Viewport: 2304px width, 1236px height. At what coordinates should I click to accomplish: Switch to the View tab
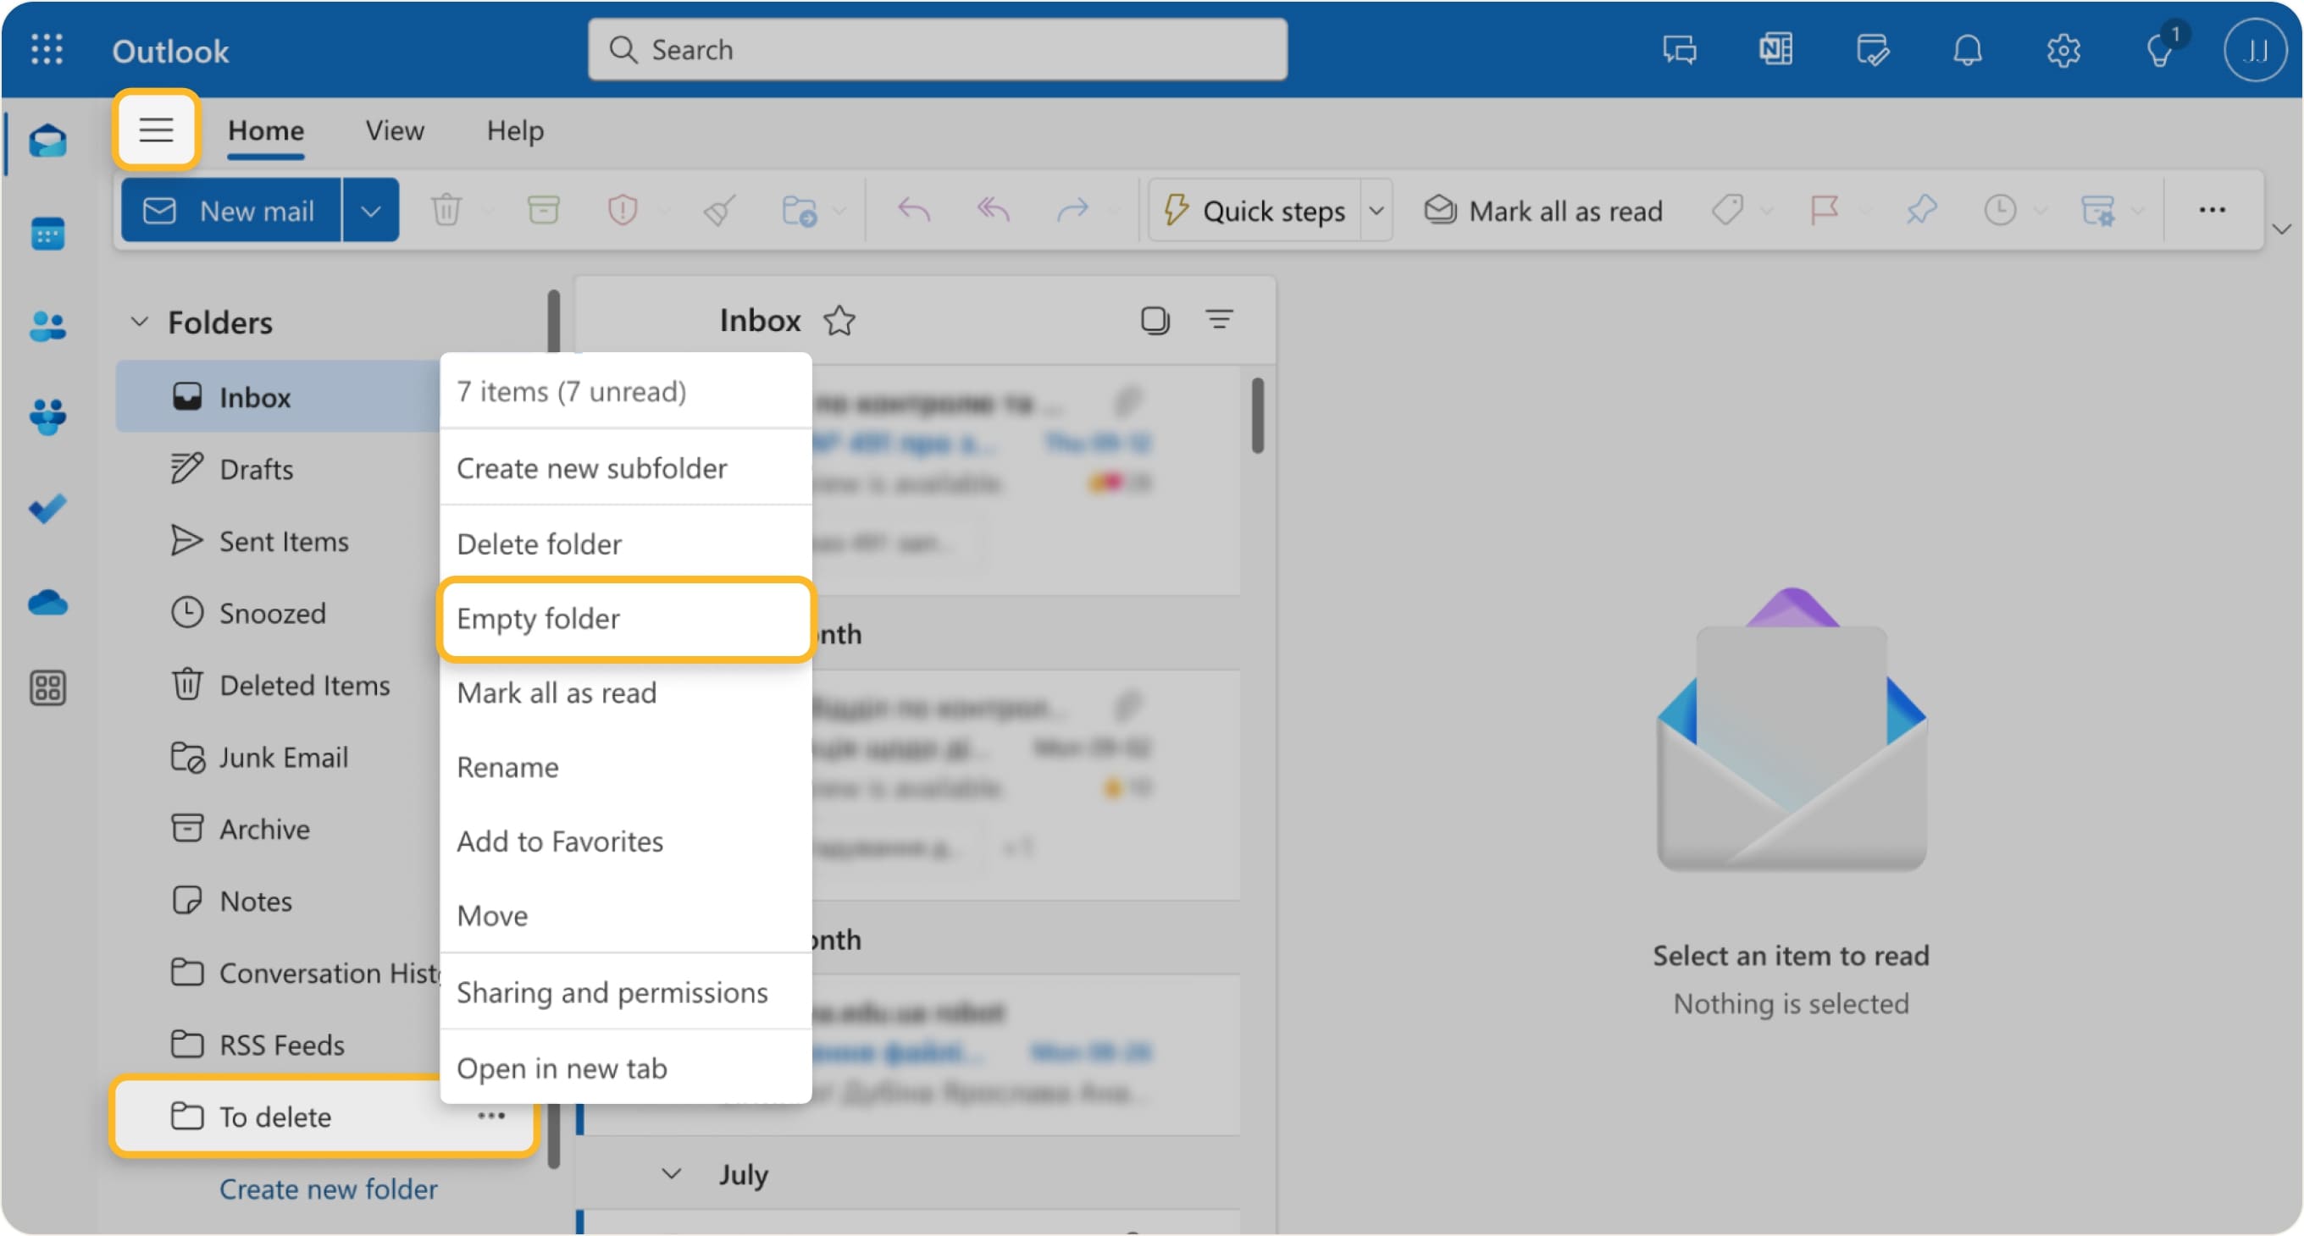[x=394, y=130]
